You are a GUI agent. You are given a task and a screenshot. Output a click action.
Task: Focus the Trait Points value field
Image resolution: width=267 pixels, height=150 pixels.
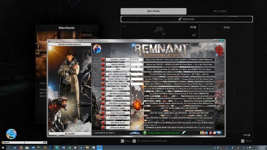click(137, 65)
